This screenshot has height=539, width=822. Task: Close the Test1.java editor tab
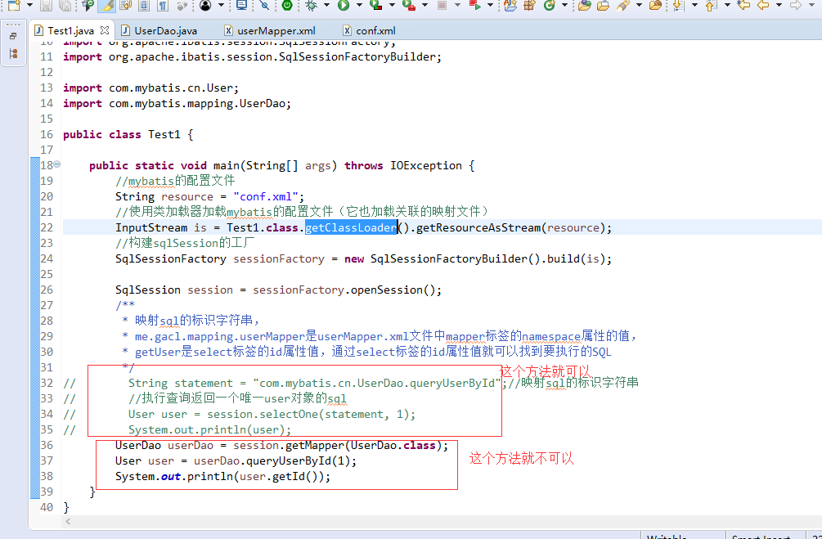104,30
